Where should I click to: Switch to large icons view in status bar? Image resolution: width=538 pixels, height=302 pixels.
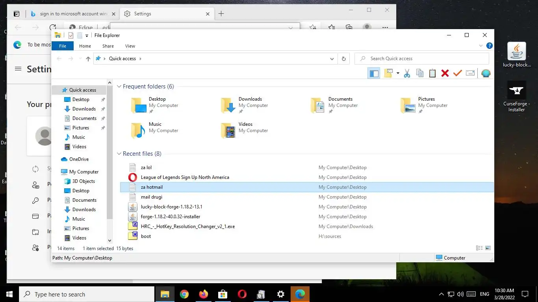point(488,248)
